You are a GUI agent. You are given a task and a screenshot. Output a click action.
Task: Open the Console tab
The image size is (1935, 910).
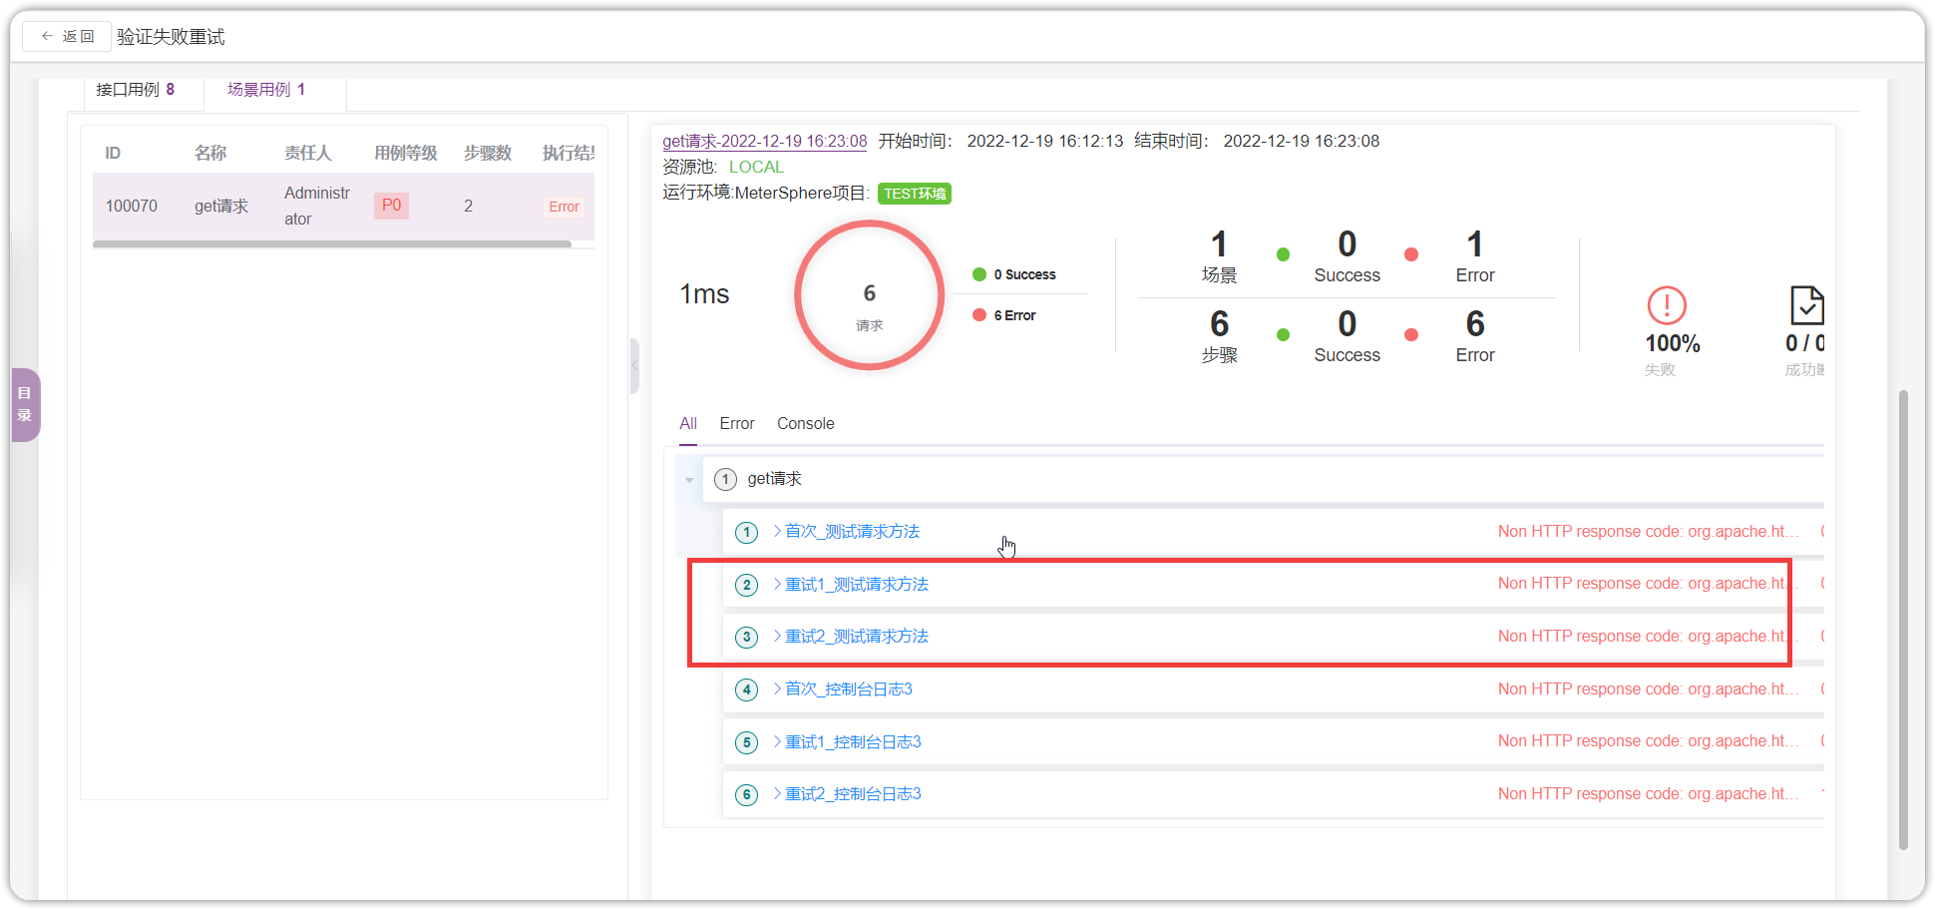pyautogui.click(x=806, y=423)
